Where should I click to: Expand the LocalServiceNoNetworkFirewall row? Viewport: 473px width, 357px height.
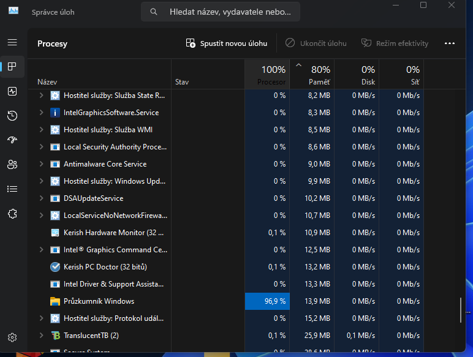(x=41, y=216)
